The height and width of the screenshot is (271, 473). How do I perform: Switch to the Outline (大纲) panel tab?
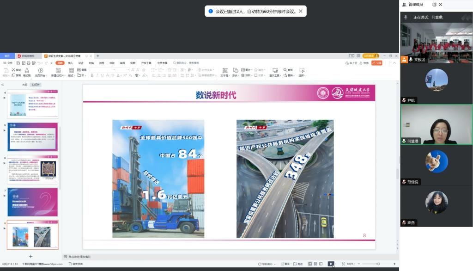(25, 85)
